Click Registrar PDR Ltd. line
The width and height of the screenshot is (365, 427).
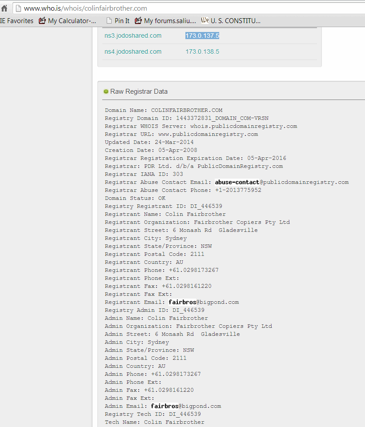(x=194, y=166)
